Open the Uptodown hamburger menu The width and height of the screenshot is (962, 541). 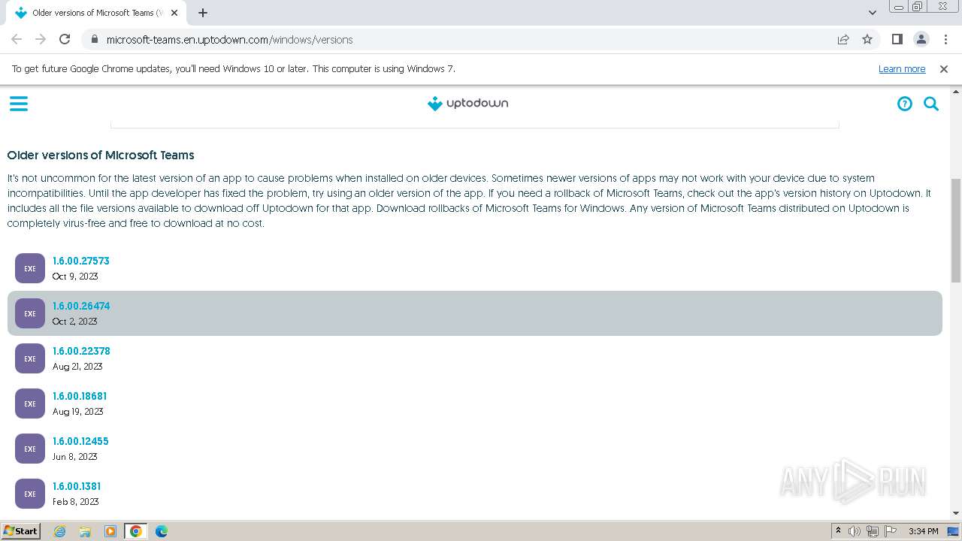point(19,104)
